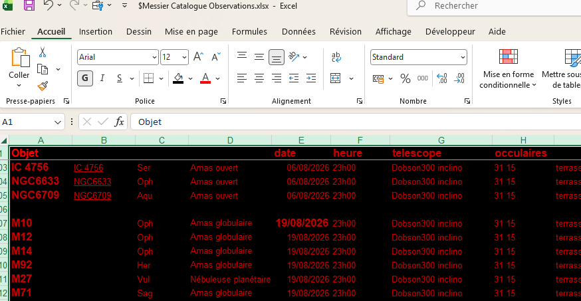Copy selection with the copy icon
This screenshot has height=301, width=581.
(43, 69)
